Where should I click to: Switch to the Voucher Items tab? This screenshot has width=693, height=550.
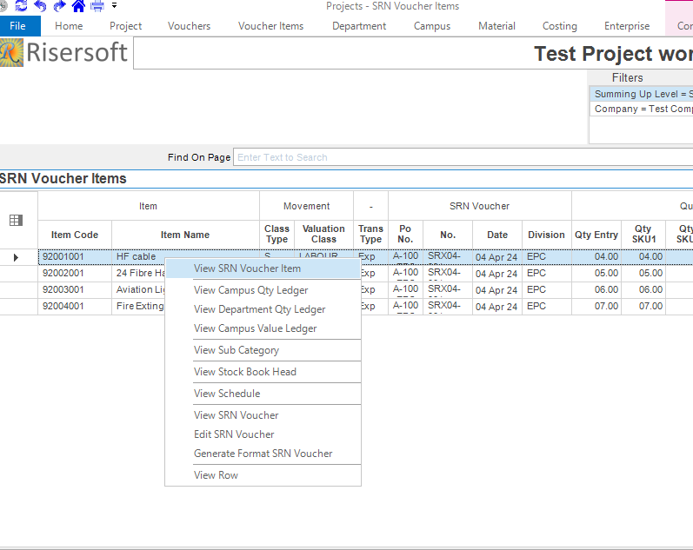tap(270, 26)
